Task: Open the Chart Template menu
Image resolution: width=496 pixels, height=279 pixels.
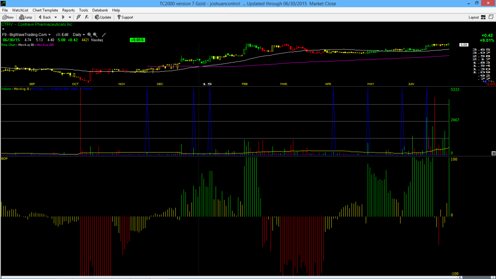Action: pos(45,10)
